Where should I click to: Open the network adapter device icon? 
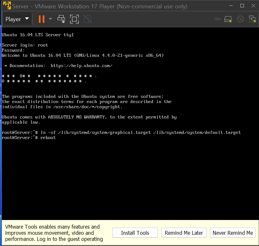(252, 19)
